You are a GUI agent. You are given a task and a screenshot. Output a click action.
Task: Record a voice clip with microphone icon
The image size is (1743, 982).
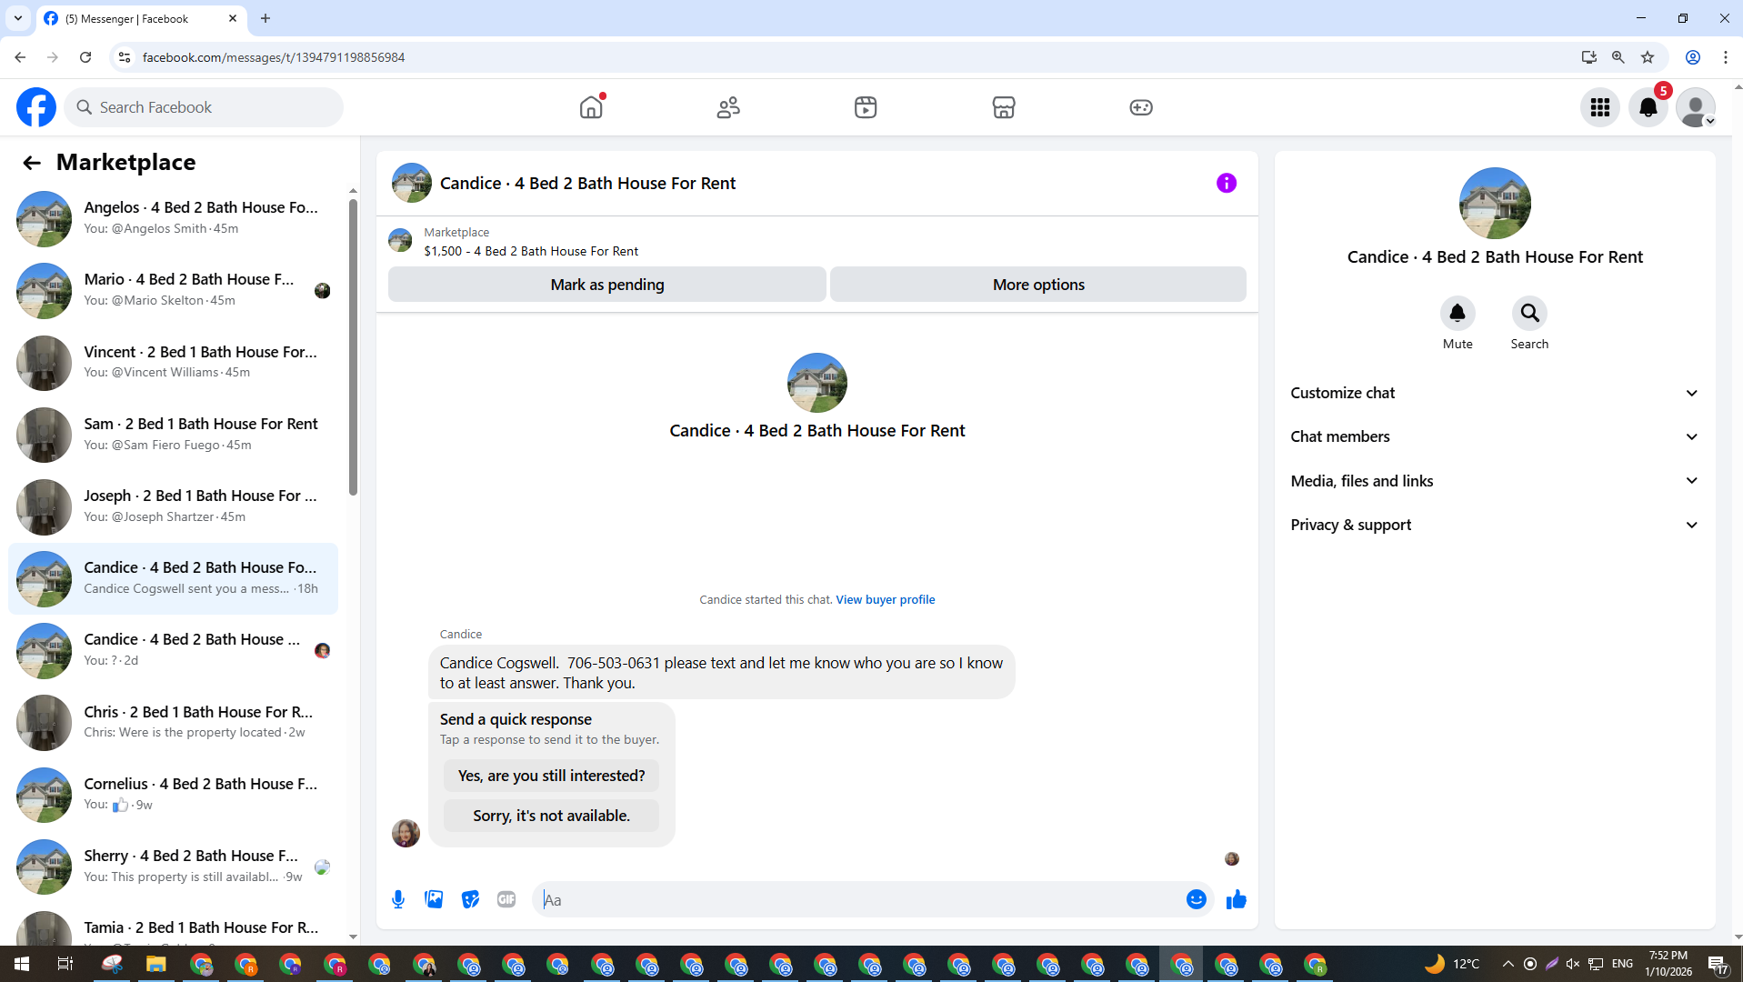[398, 900]
